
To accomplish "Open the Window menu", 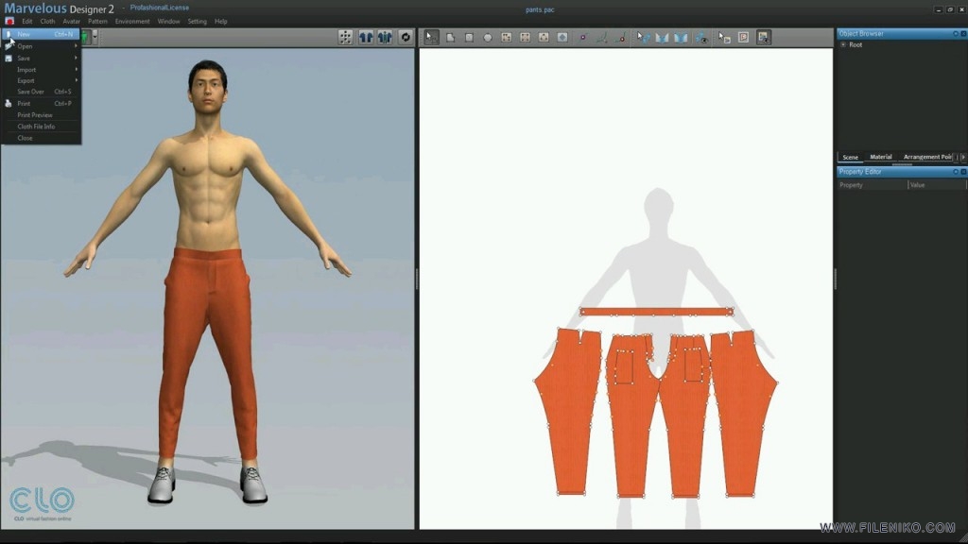I will pyautogui.click(x=168, y=21).
